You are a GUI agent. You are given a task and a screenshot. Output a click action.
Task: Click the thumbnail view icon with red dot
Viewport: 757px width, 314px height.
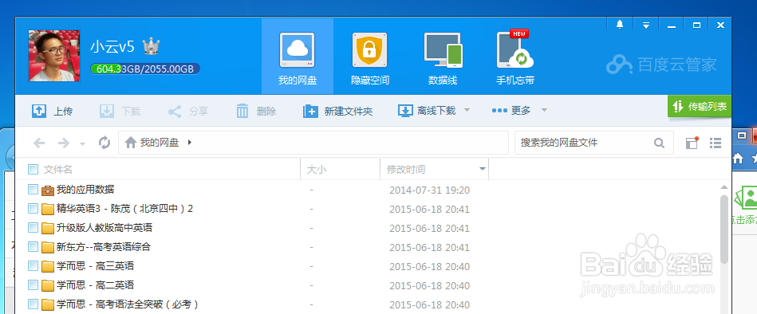(x=692, y=143)
